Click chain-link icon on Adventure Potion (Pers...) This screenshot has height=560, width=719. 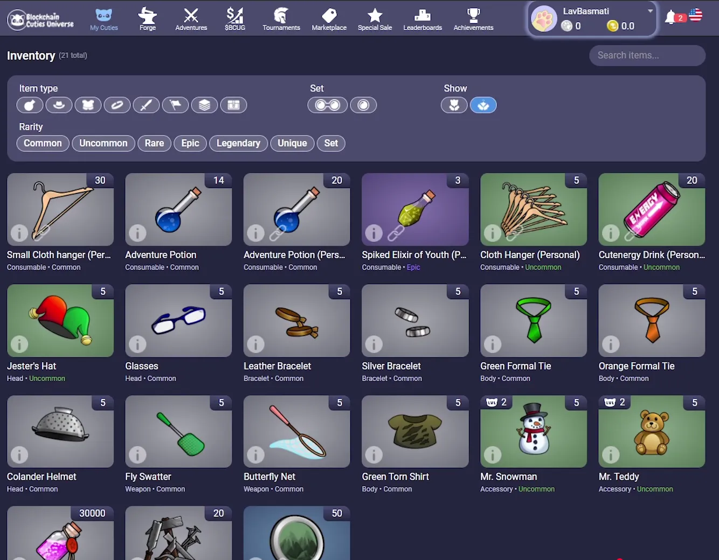point(278,233)
